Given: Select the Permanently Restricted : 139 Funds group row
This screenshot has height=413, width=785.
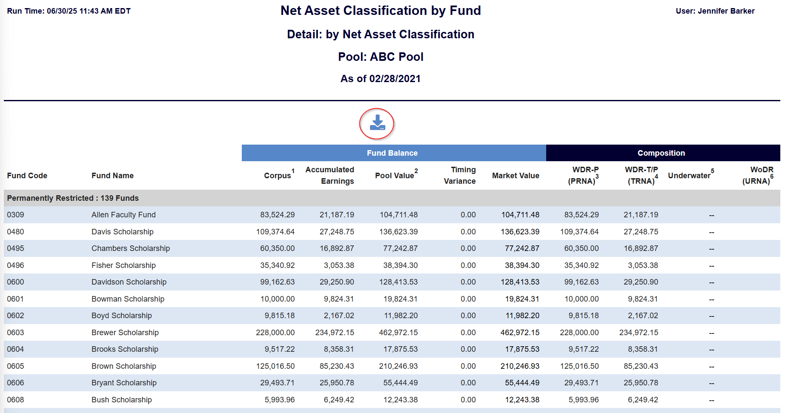Looking at the screenshot, I should point(392,198).
